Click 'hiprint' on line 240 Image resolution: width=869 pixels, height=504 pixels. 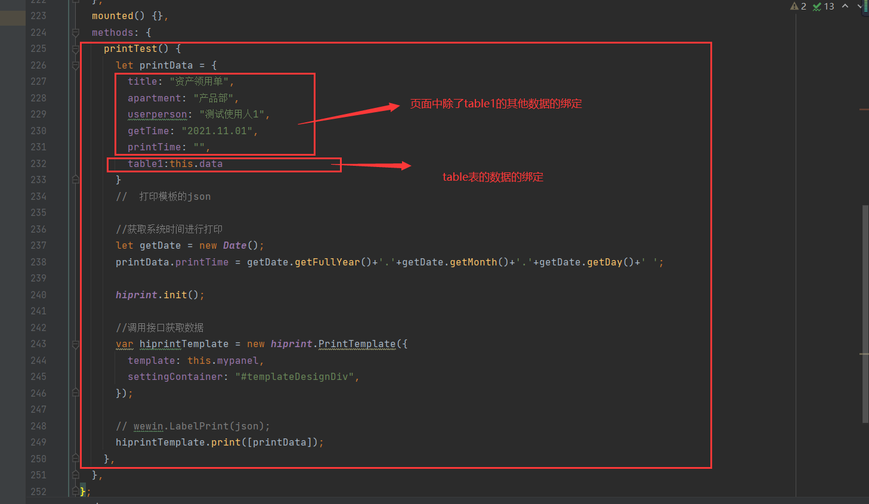click(x=136, y=295)
